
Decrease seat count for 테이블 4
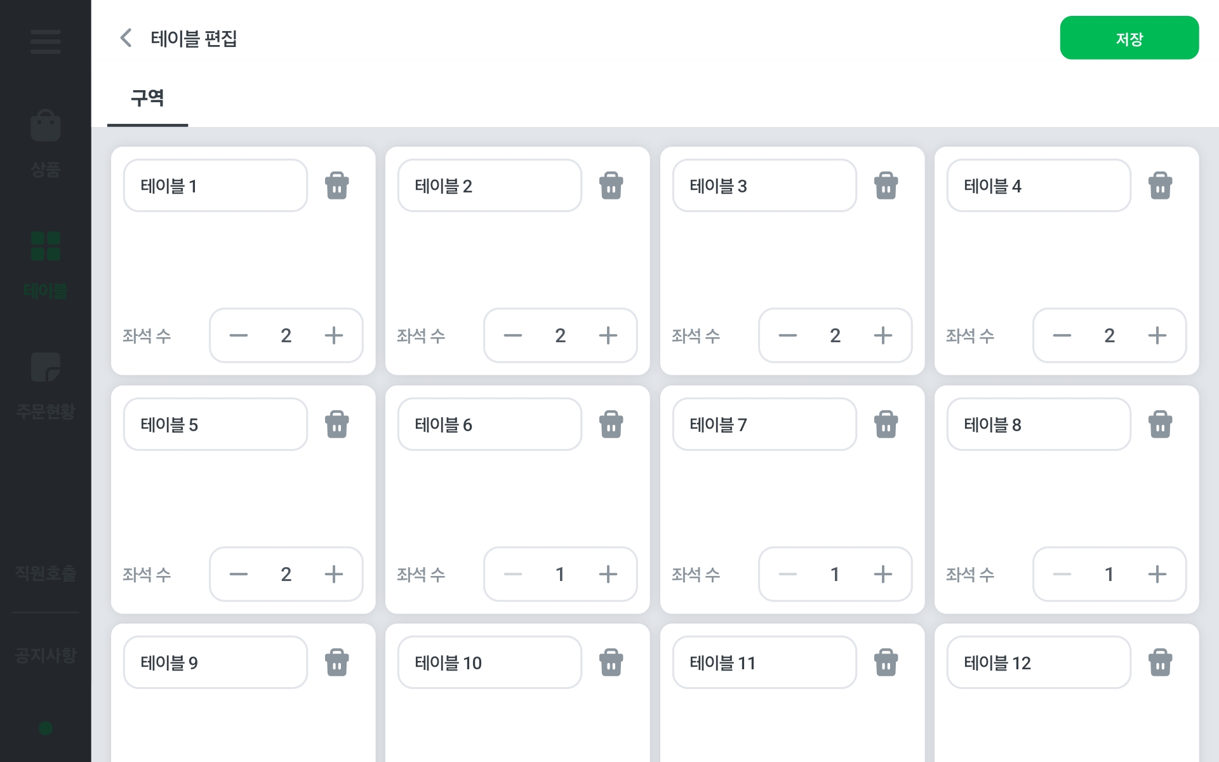pyautogui.click(x=1062, y=335)
